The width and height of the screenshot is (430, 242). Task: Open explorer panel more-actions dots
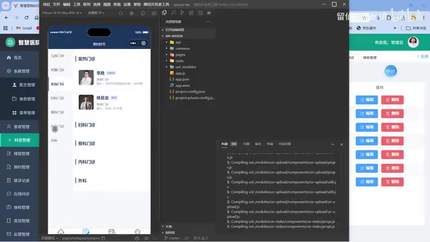click(208, 22)
